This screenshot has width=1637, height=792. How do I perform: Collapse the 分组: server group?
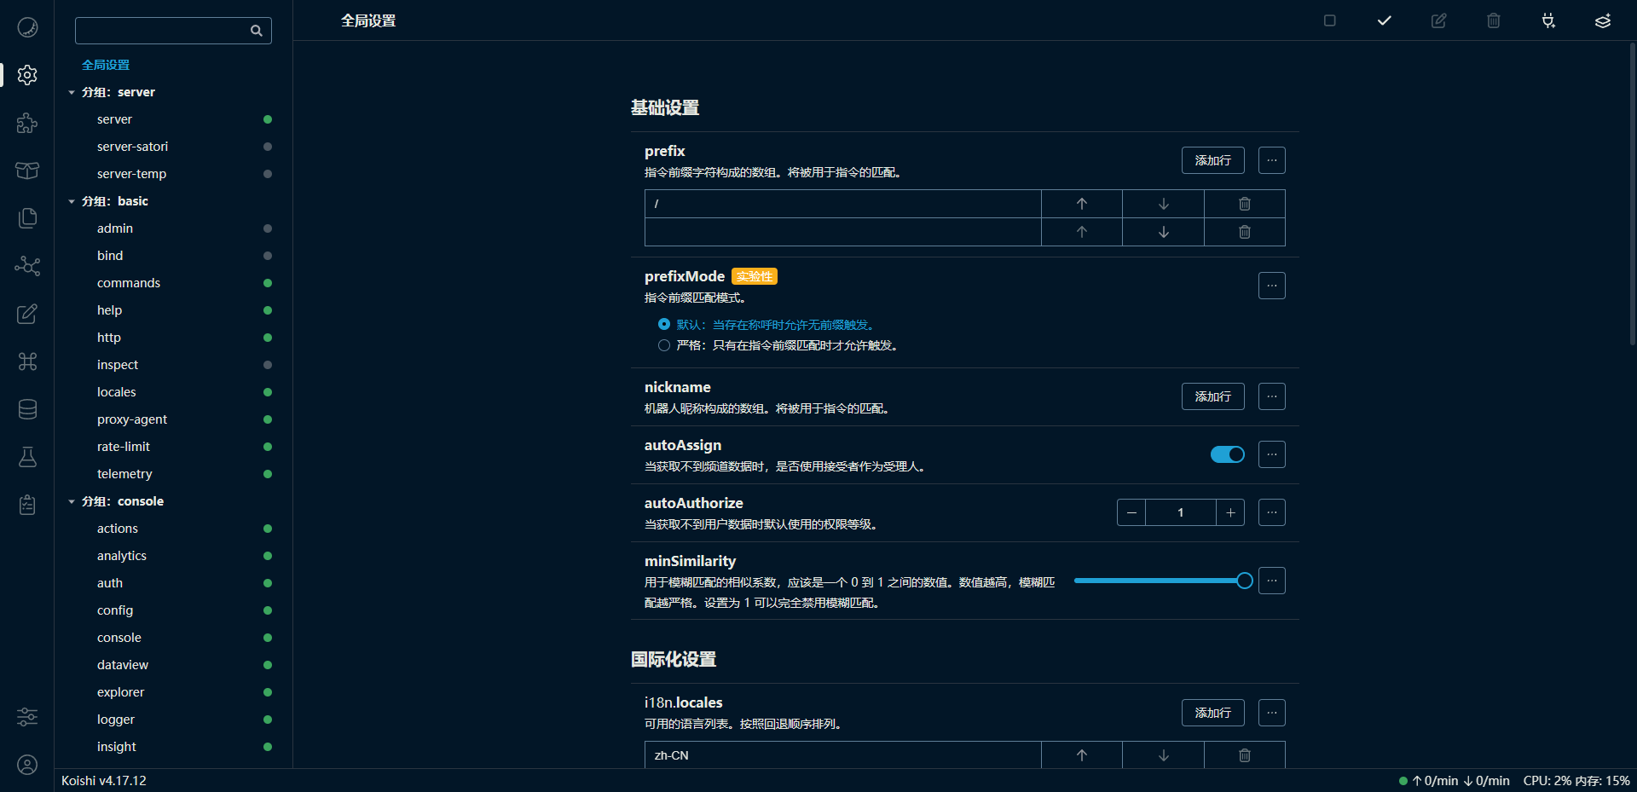point(72,92)
